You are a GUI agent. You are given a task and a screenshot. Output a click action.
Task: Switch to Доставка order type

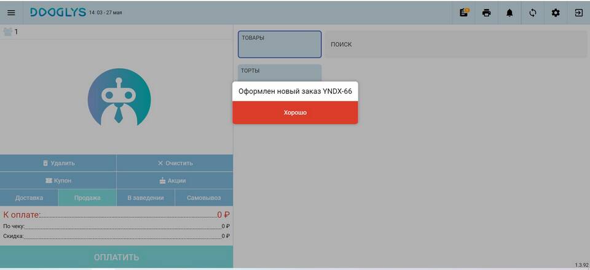29,198
